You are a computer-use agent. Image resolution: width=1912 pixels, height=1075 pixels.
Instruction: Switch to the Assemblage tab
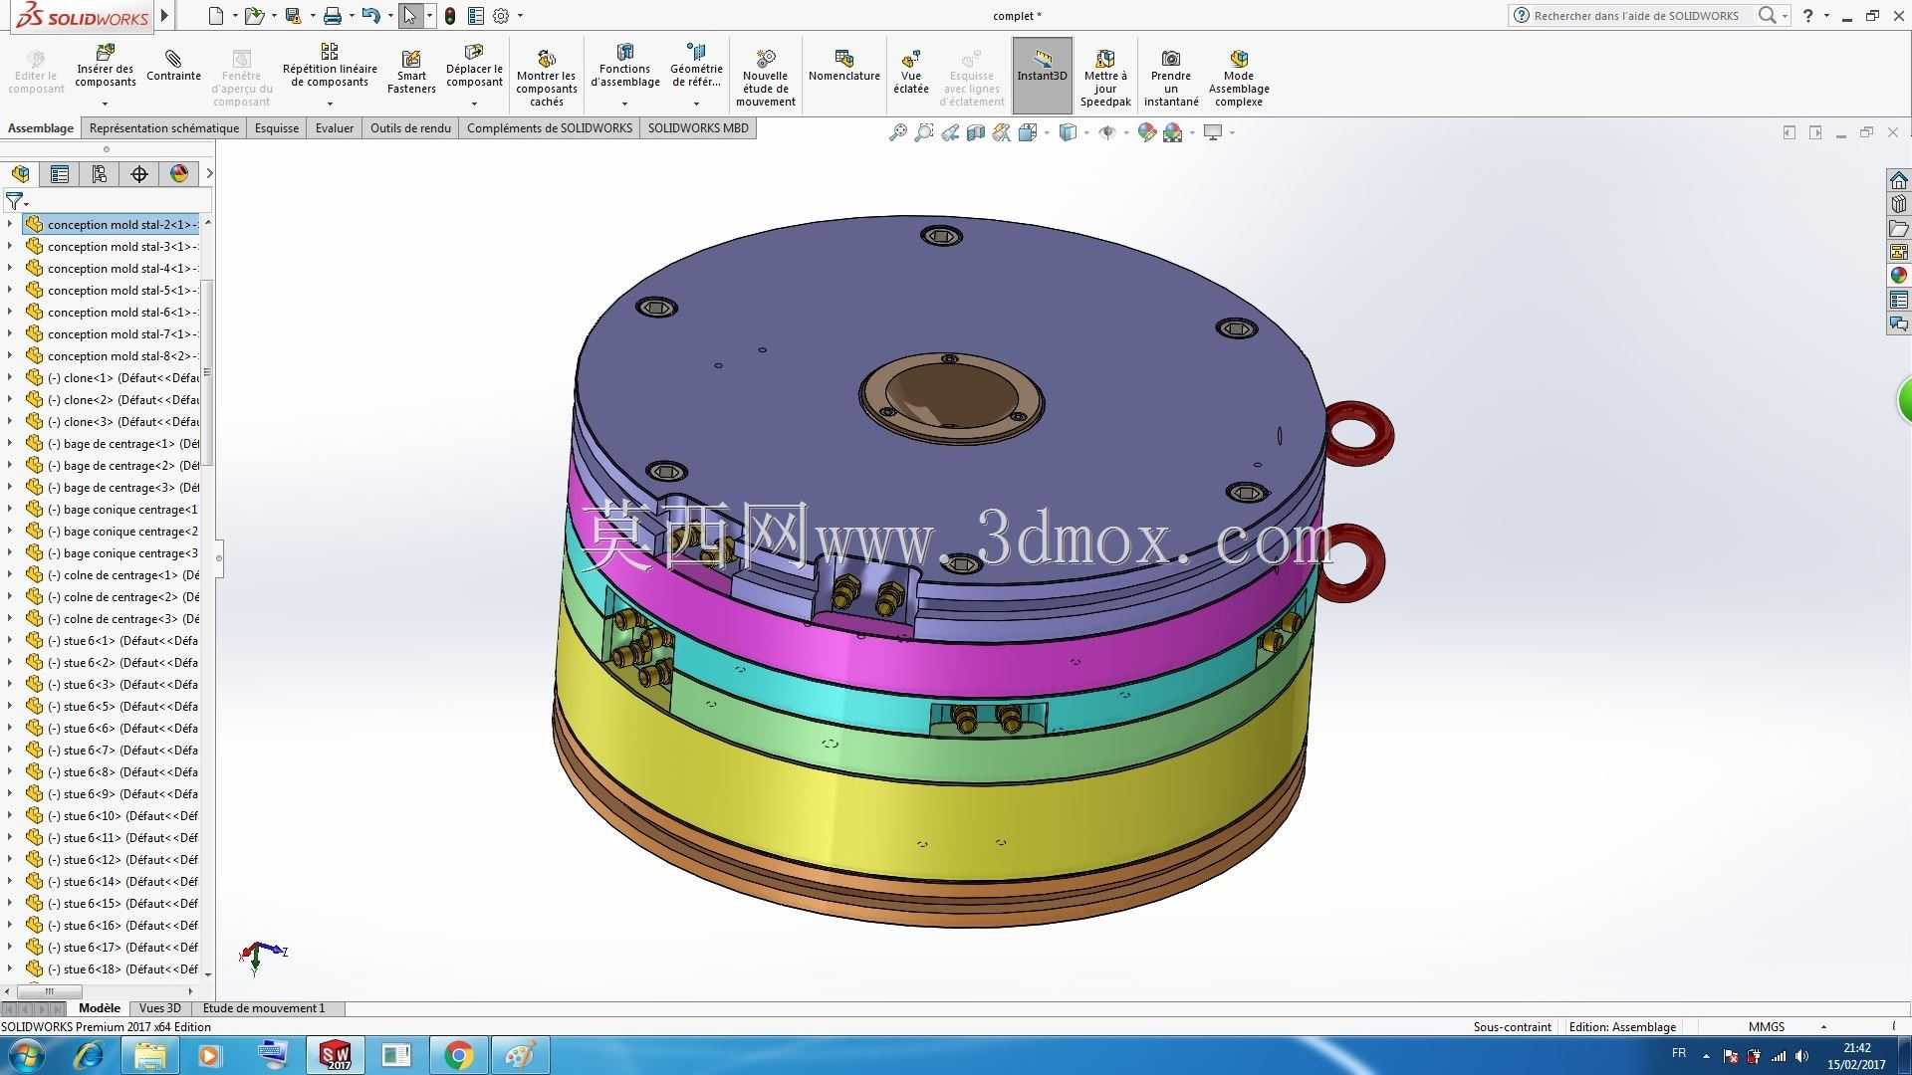pyautogui.click(x=41, y=128)
